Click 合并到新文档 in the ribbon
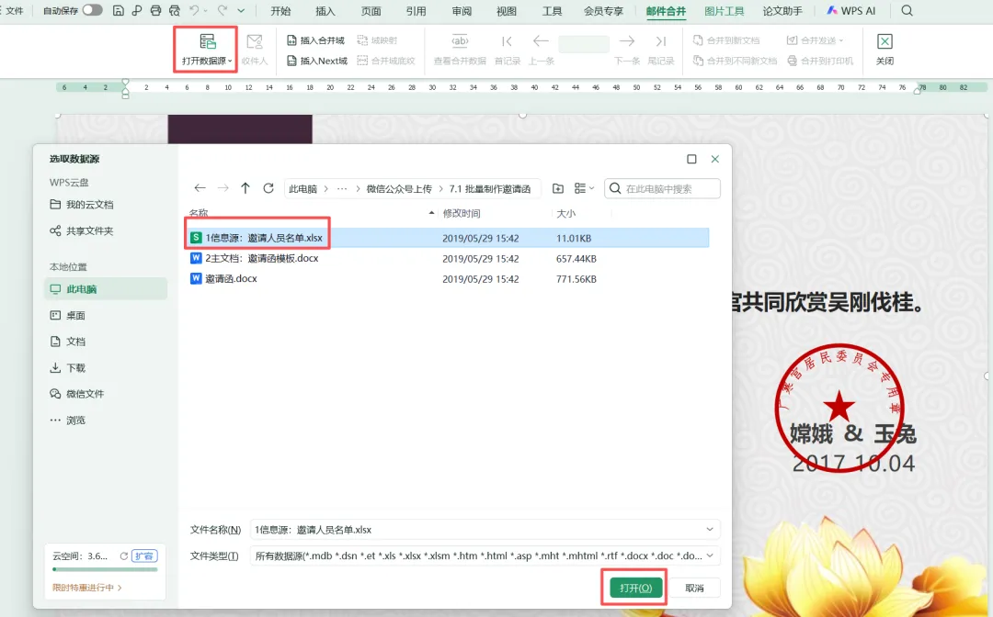 point(726,40)
